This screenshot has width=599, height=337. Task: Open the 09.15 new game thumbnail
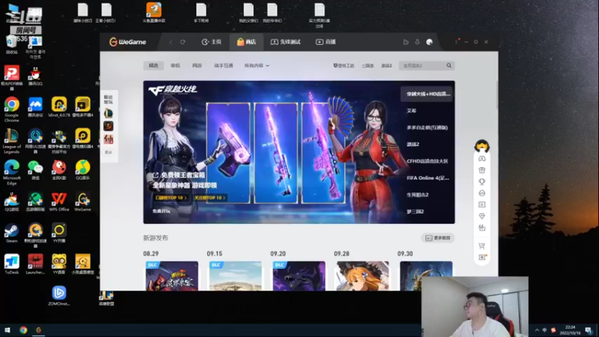(235, 276)
